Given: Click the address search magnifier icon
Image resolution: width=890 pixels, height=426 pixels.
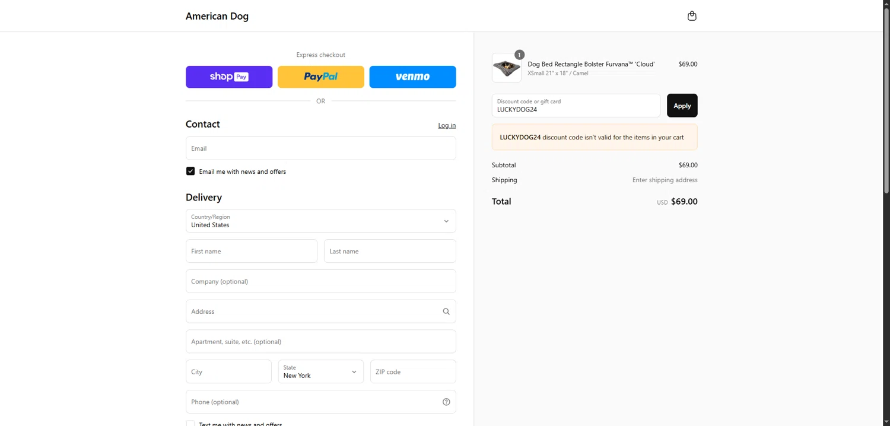Looking at the screenshot, I should tap(446, 311).
